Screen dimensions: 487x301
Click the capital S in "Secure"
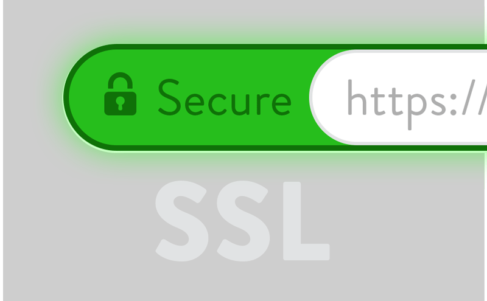pos(169,97)
